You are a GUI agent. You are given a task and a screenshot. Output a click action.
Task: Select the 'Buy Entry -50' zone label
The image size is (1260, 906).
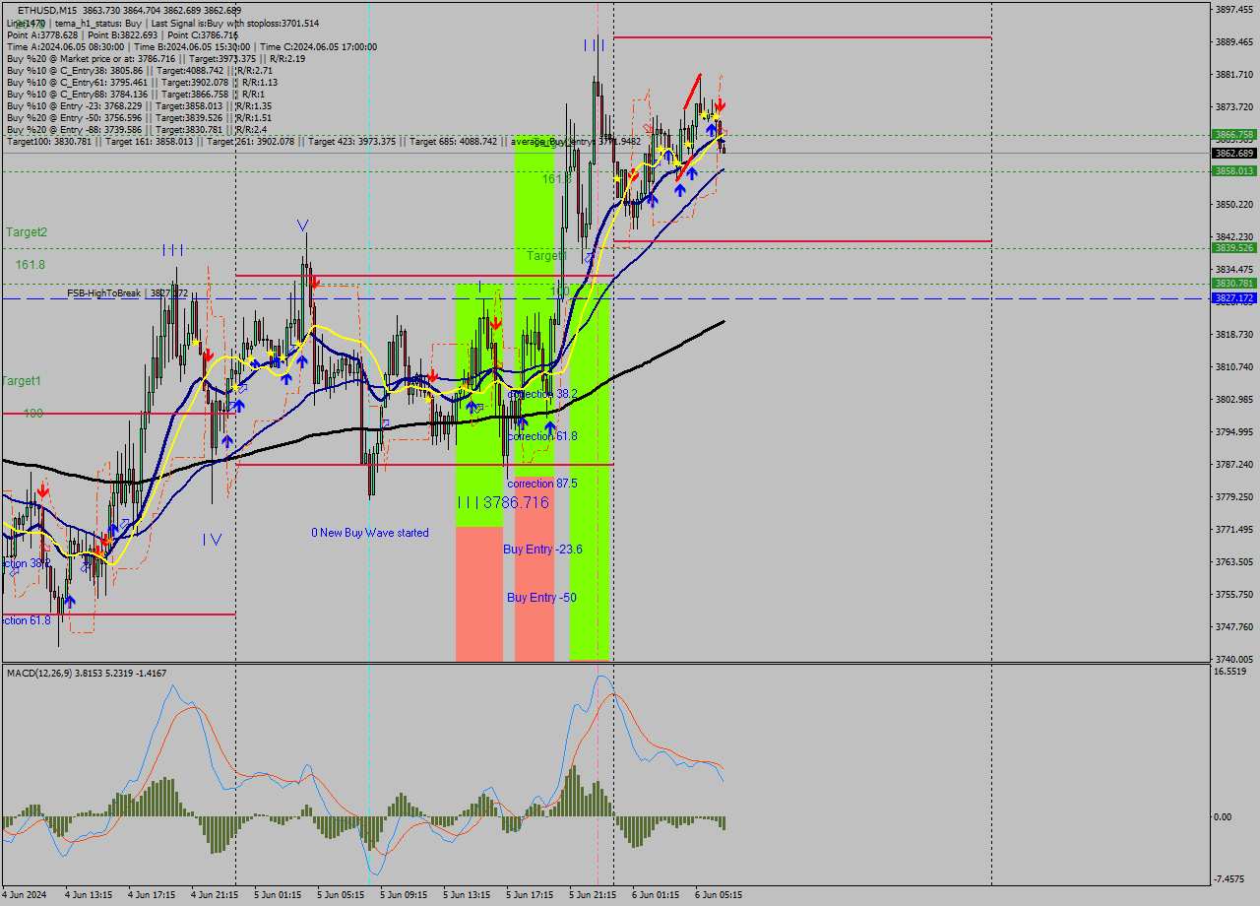click(539, 596)
